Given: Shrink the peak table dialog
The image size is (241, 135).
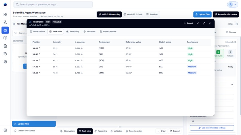Looking at the screenshot, I should coord(198,23).
